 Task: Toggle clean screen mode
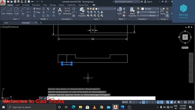[190, 102]
